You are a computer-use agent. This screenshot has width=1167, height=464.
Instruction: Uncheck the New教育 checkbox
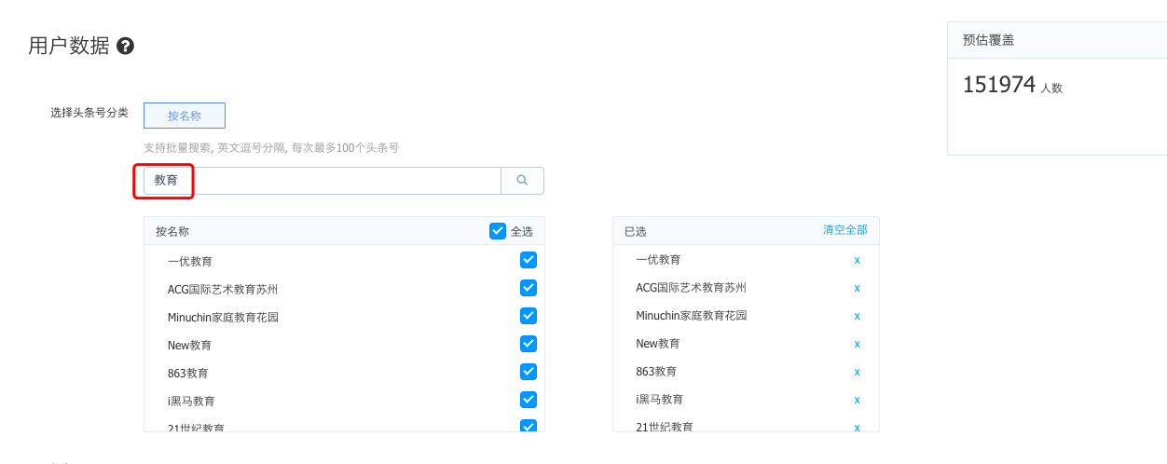pos(529,344)
